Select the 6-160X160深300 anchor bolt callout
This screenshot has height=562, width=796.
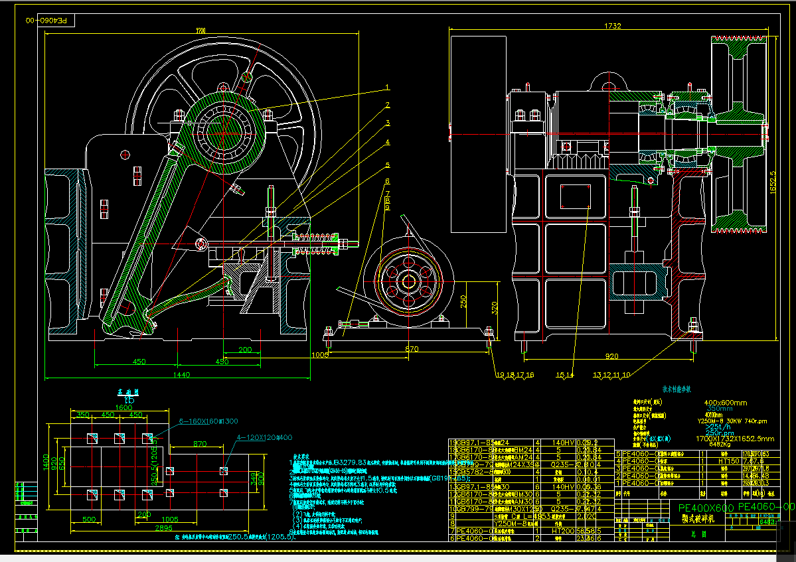207,420
